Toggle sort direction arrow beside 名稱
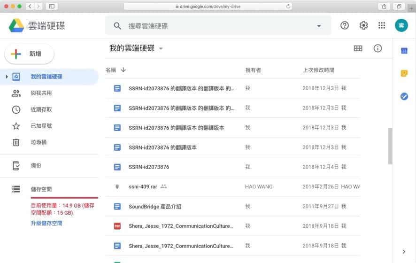The width and height of the screenshot is (416, 263). click(x=123, y=70)
